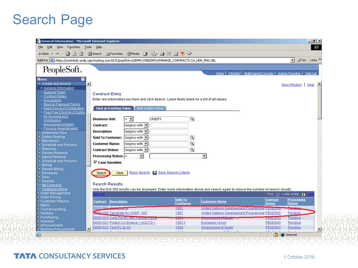Click the previous results arrow icon
This screenshot has width=358, height=268.
coord(277,194)
